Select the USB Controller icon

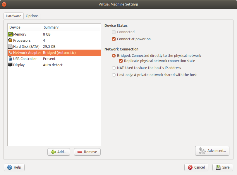(10, 59)
